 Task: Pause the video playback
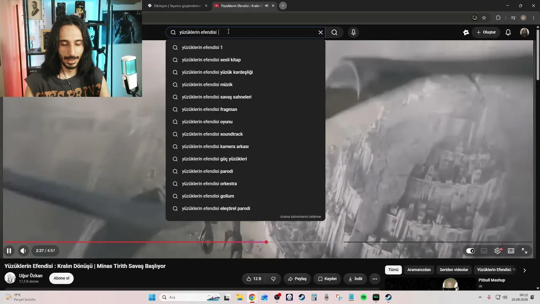click(9, 251)
